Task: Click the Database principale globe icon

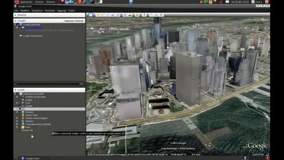Action: click(x=21, y=94)
